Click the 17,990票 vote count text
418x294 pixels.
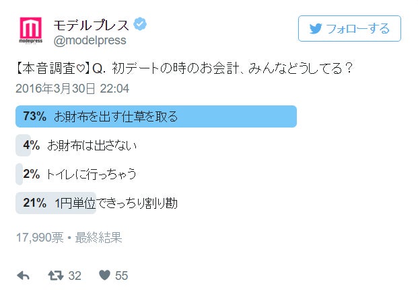click(x=38, y=237)
